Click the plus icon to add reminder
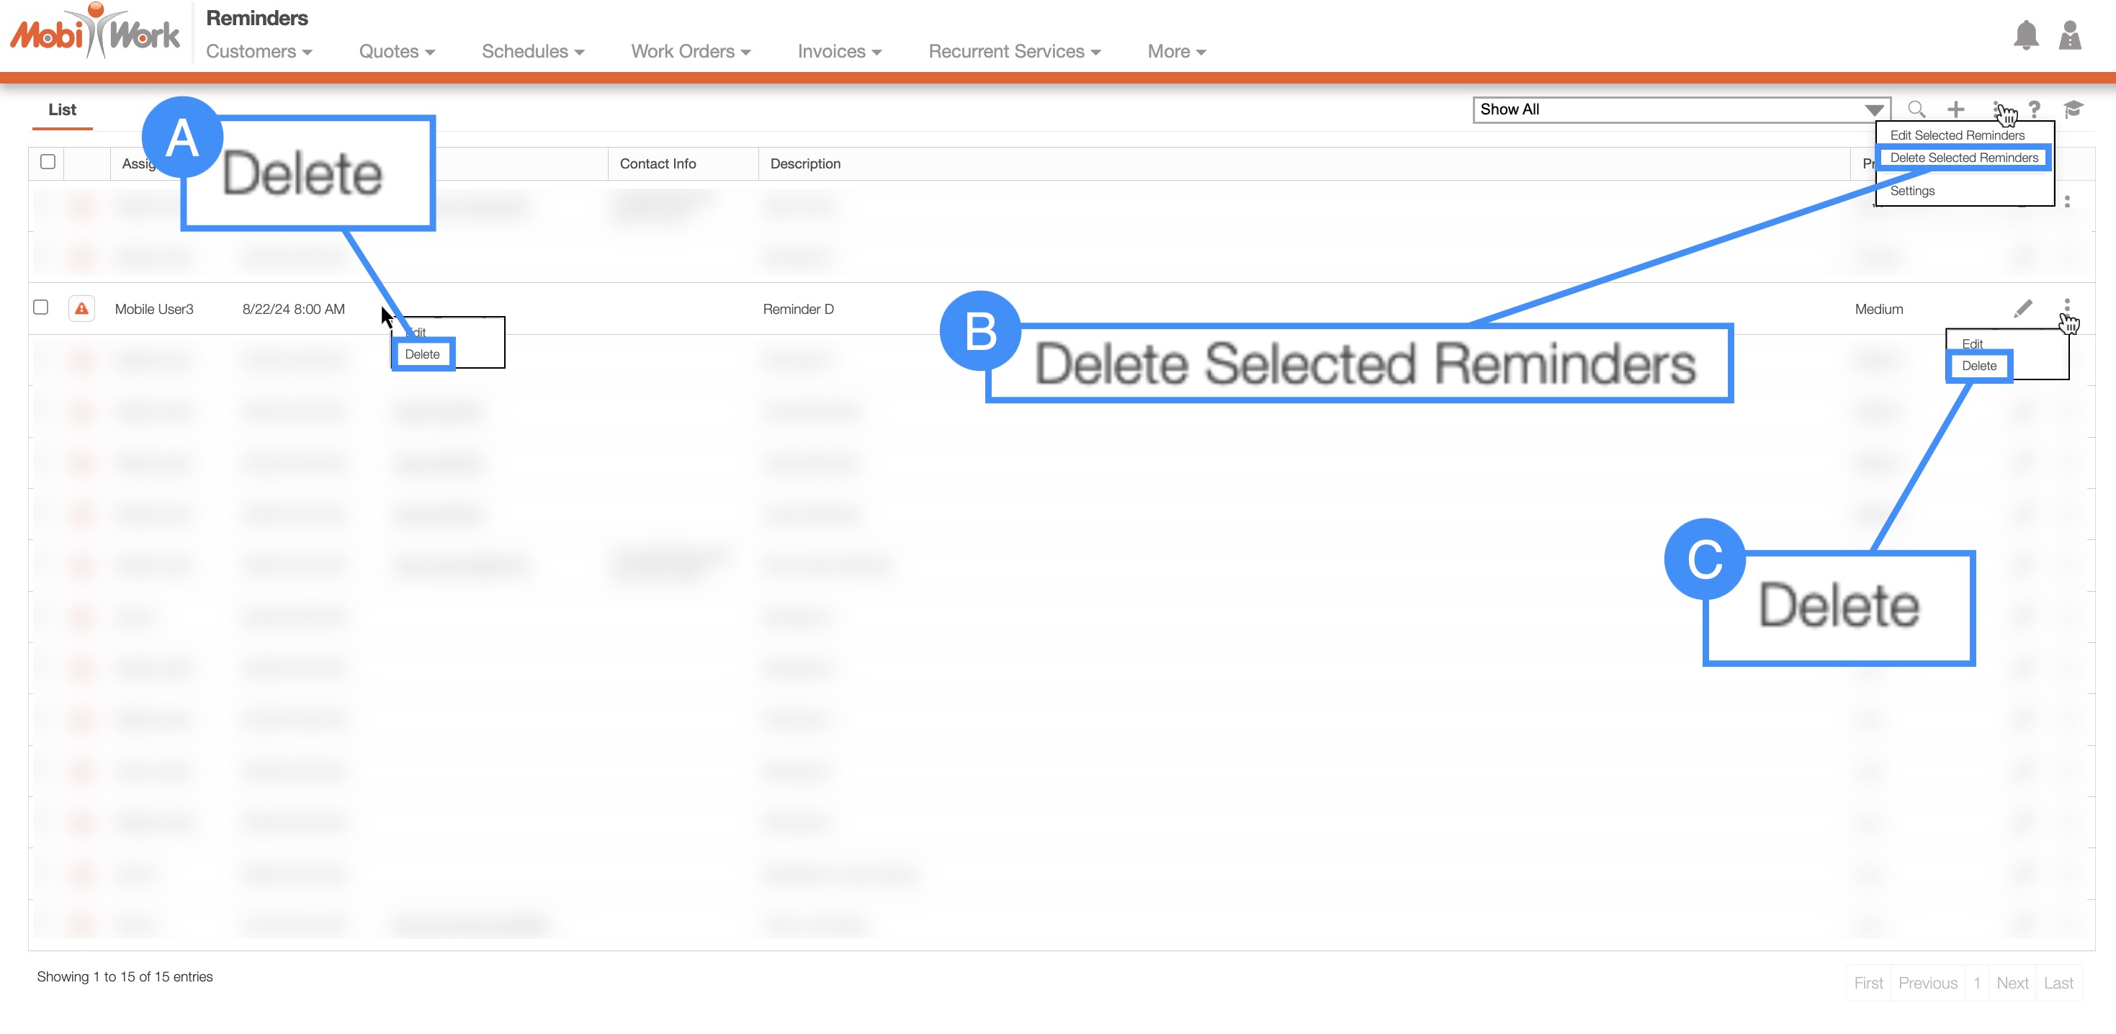2116x1034 pixels. pos(1956,109)
